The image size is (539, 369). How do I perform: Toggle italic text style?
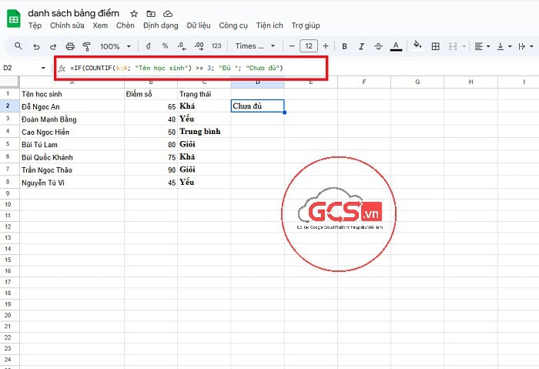[x=361, y=46]
